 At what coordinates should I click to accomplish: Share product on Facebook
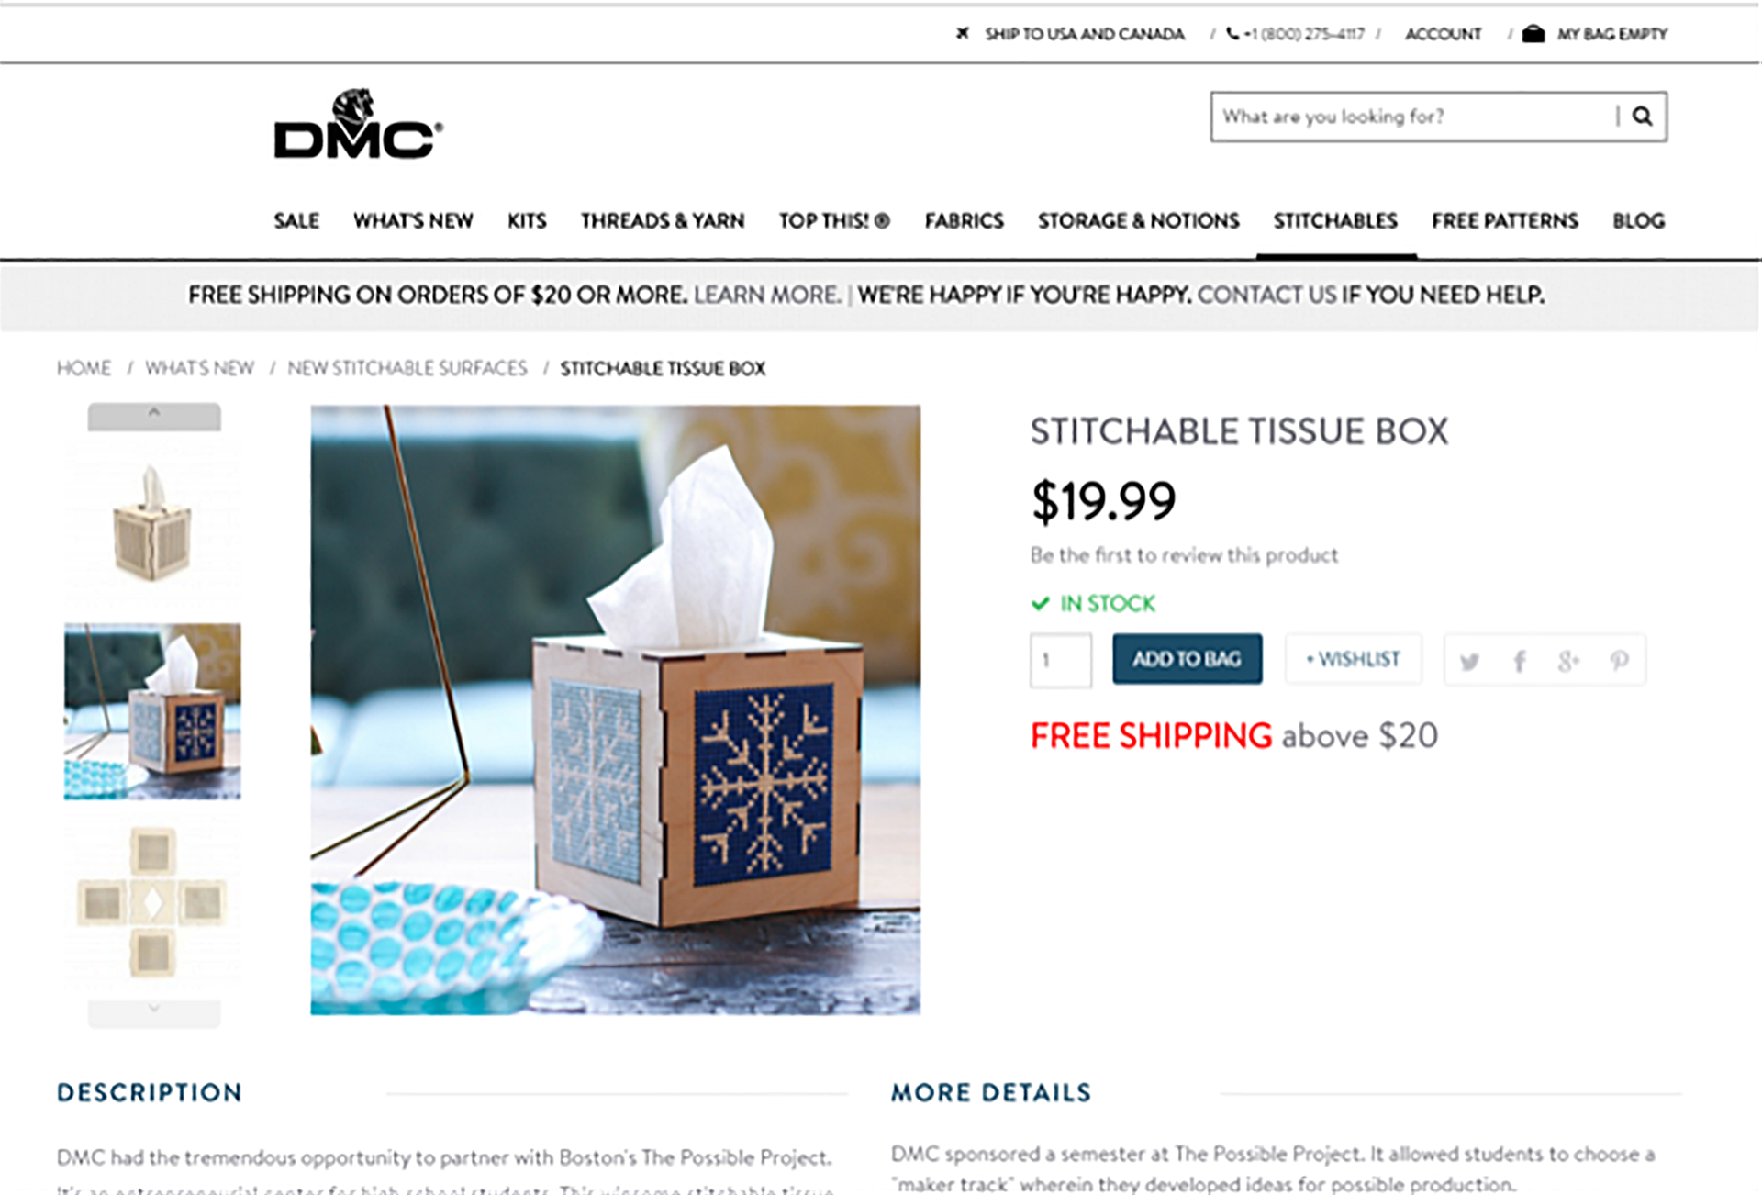pyautogui.click(x=1519, y=661)
